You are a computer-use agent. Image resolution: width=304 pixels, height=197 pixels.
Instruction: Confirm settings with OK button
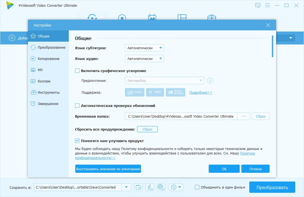pos(224,169)
